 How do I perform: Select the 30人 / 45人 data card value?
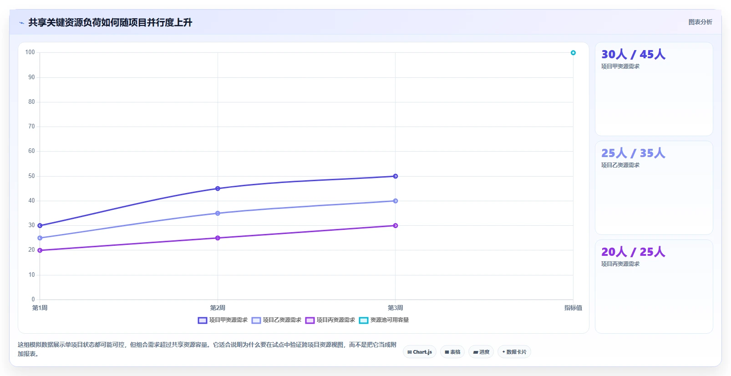point(633,54)
